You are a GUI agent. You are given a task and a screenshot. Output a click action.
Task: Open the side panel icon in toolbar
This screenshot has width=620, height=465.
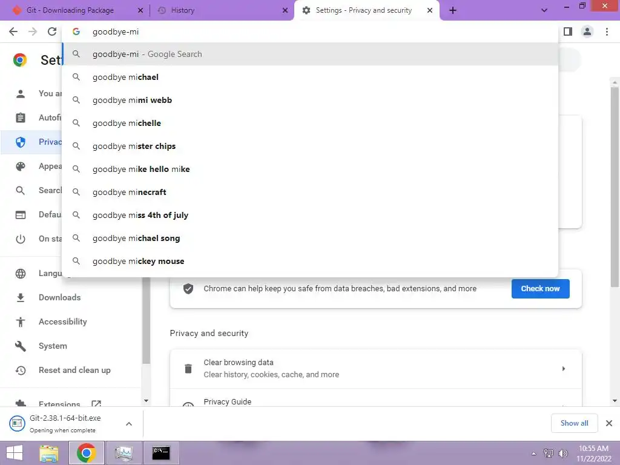[x=568, y=31]
